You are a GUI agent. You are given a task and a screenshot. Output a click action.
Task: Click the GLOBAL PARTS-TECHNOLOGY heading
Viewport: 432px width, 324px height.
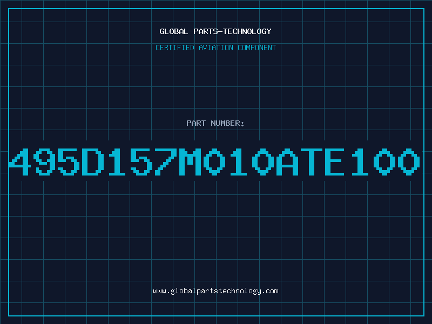pos(215,31)
